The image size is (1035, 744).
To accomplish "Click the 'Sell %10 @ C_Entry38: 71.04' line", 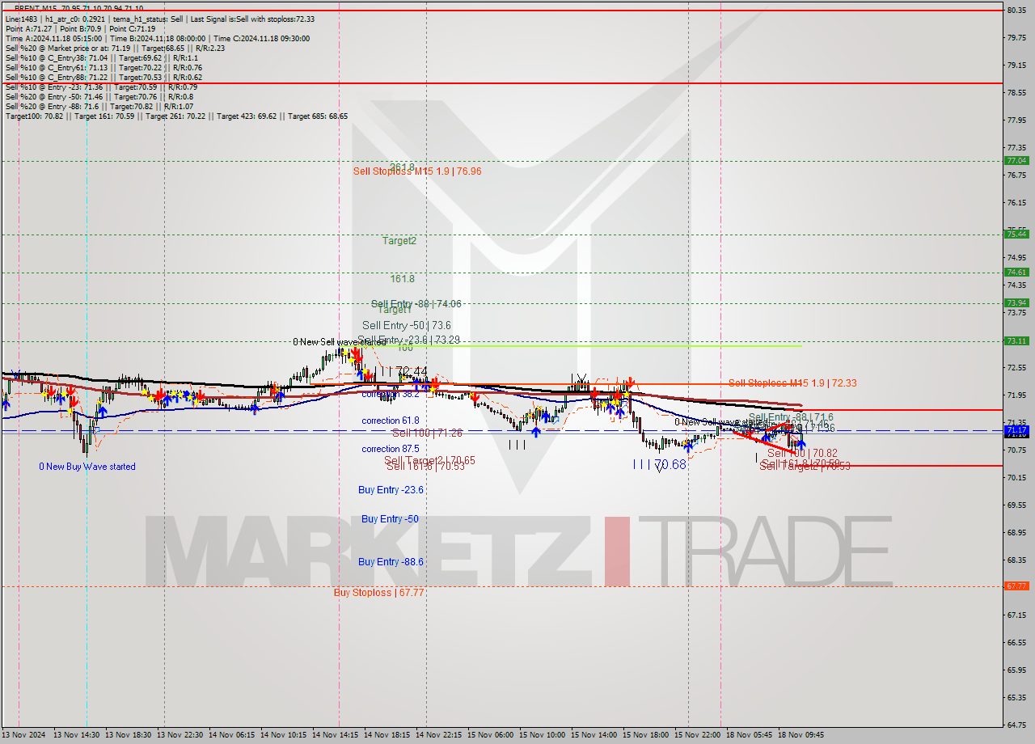I will click(101, 57).
